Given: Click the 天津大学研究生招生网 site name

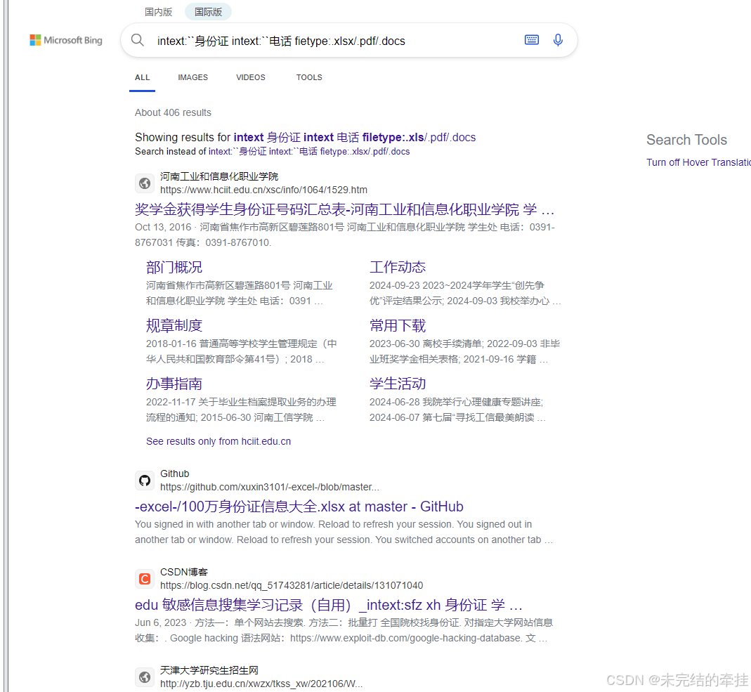Looking at the screenshot, I should point(209,670).
